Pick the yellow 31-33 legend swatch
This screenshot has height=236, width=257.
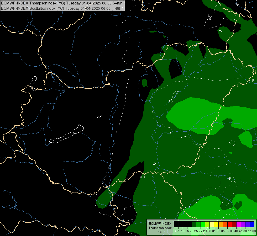(216, 224)
